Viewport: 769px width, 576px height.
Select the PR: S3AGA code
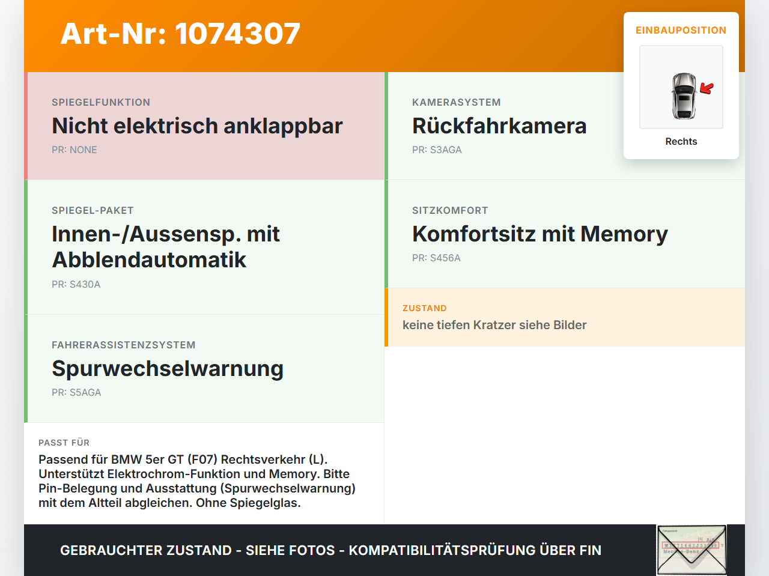[437, 150]
